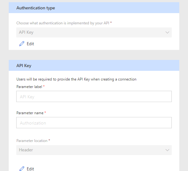Expand the chevron on the authentication type dropdown
Screen dimensions: 188x171
click(167, 32)
